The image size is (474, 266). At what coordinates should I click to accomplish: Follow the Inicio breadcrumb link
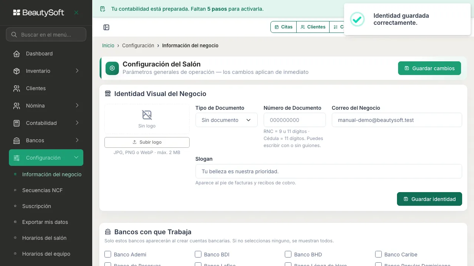pyautogui.click(x=108, y=45)
